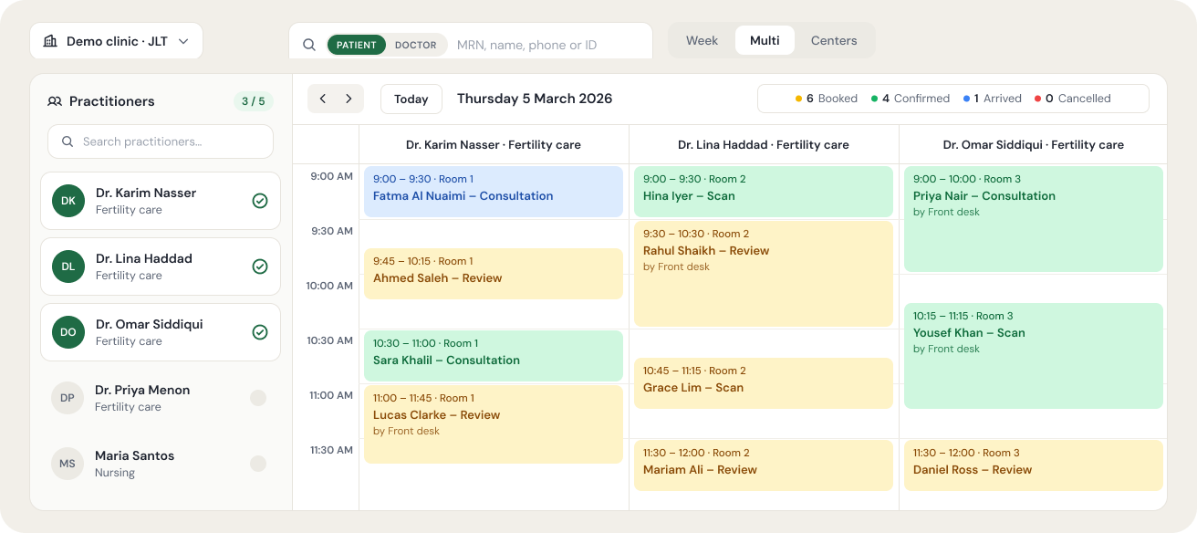The width and height of the screenshot is (1197, 533).
Task: Click the magnifier in practitioner search box
Action: pyautogui.click(x=68, y=141)
